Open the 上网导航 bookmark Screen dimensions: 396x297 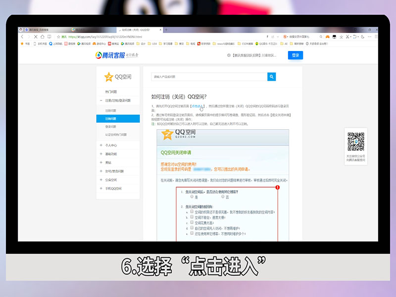click(x=55, y=44)
